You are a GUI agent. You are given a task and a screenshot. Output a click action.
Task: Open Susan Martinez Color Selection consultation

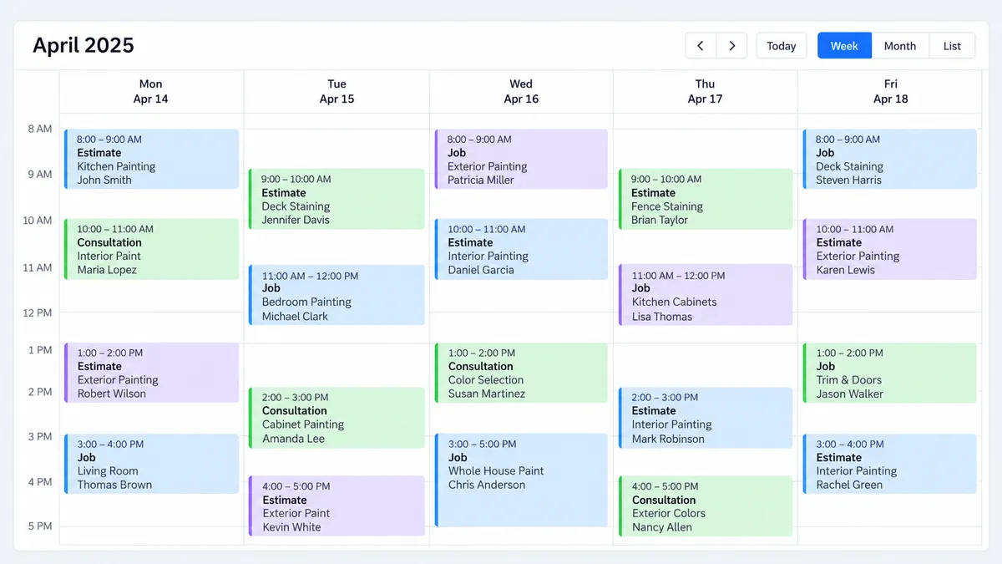coord(521,373)
